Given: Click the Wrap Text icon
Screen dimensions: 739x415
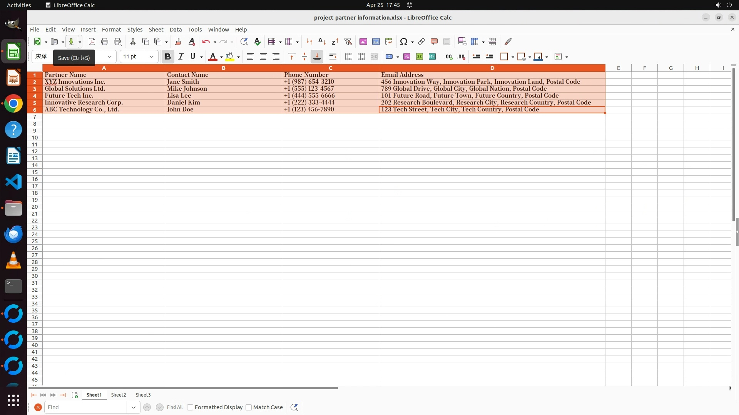Looking at the screenshot, I should click(x=333, y=56).
